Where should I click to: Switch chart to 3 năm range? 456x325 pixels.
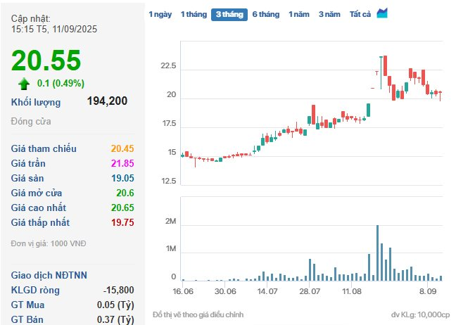pyautogui.click(x=330, y=14)
